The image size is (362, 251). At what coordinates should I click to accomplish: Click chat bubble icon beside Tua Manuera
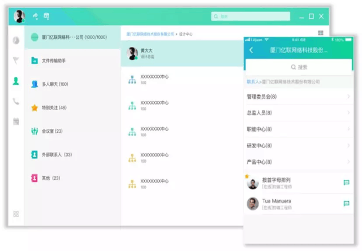click(x=346, y=204)
